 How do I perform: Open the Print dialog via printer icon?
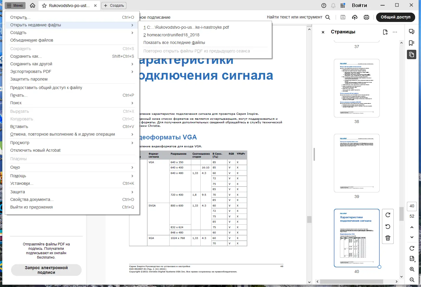[x=366, y=17]
